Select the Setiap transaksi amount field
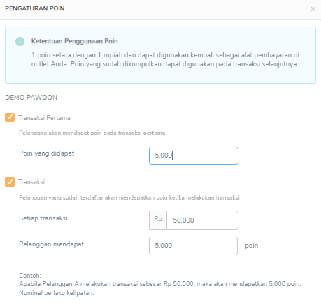Viewport: 321px width, 307px height. pos(202,220)
